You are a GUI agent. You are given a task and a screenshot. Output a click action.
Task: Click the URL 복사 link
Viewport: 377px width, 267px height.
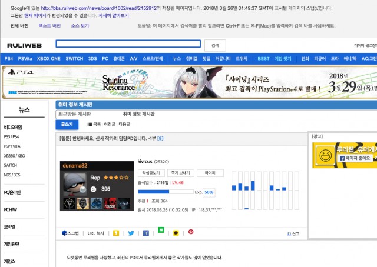pyautogui.click(x=95, y=233)
